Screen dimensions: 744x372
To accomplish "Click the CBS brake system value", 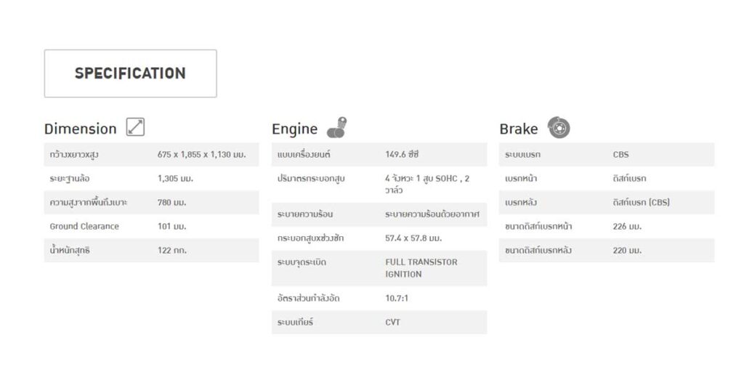I will [x=620, y=155].
